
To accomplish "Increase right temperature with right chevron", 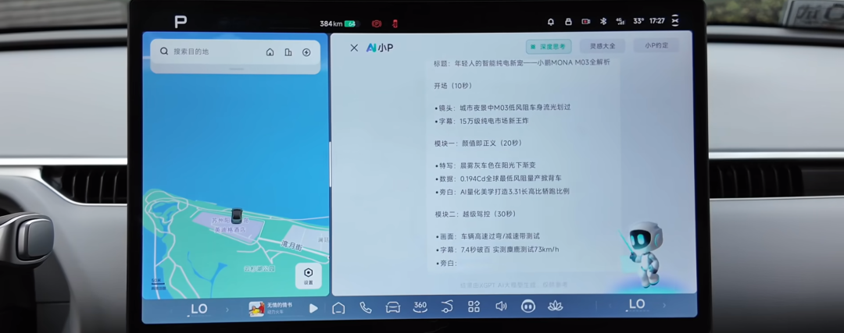I will click(664, 305).
